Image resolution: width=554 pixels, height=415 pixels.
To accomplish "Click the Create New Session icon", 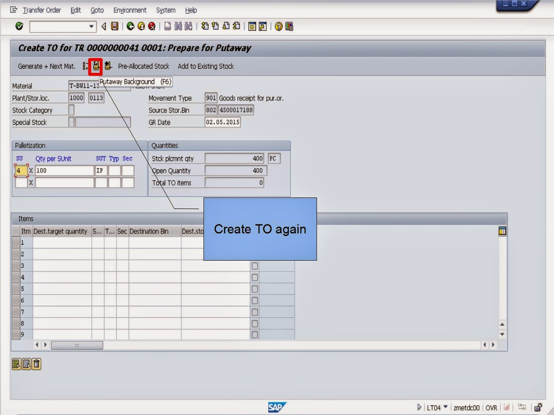I will [x=252, y=26].
